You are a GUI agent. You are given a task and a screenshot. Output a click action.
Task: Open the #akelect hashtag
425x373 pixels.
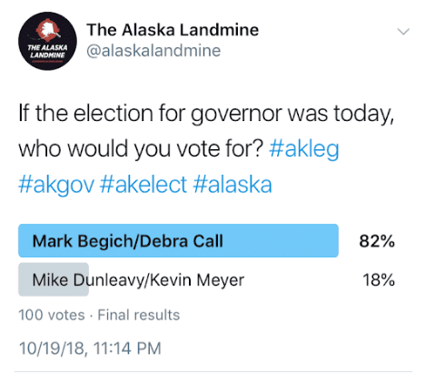point(143,185)
